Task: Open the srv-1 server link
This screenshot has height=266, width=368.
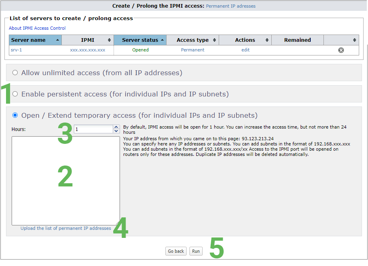Action: tap(16, 50)
